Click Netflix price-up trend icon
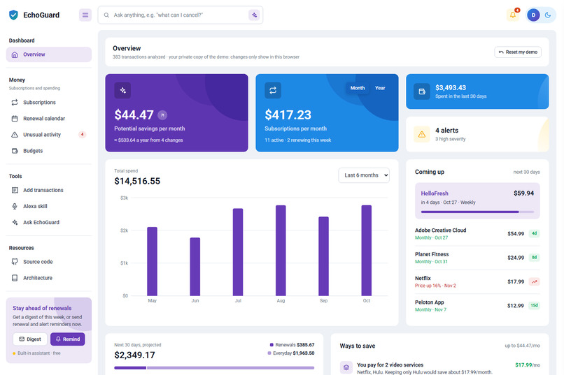564x375 pixels. [x=535, y=281]
